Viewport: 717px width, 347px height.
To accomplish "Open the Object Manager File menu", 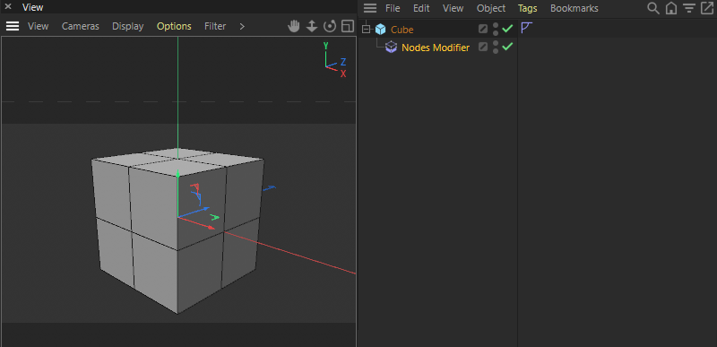I will [x=393, y=8].
